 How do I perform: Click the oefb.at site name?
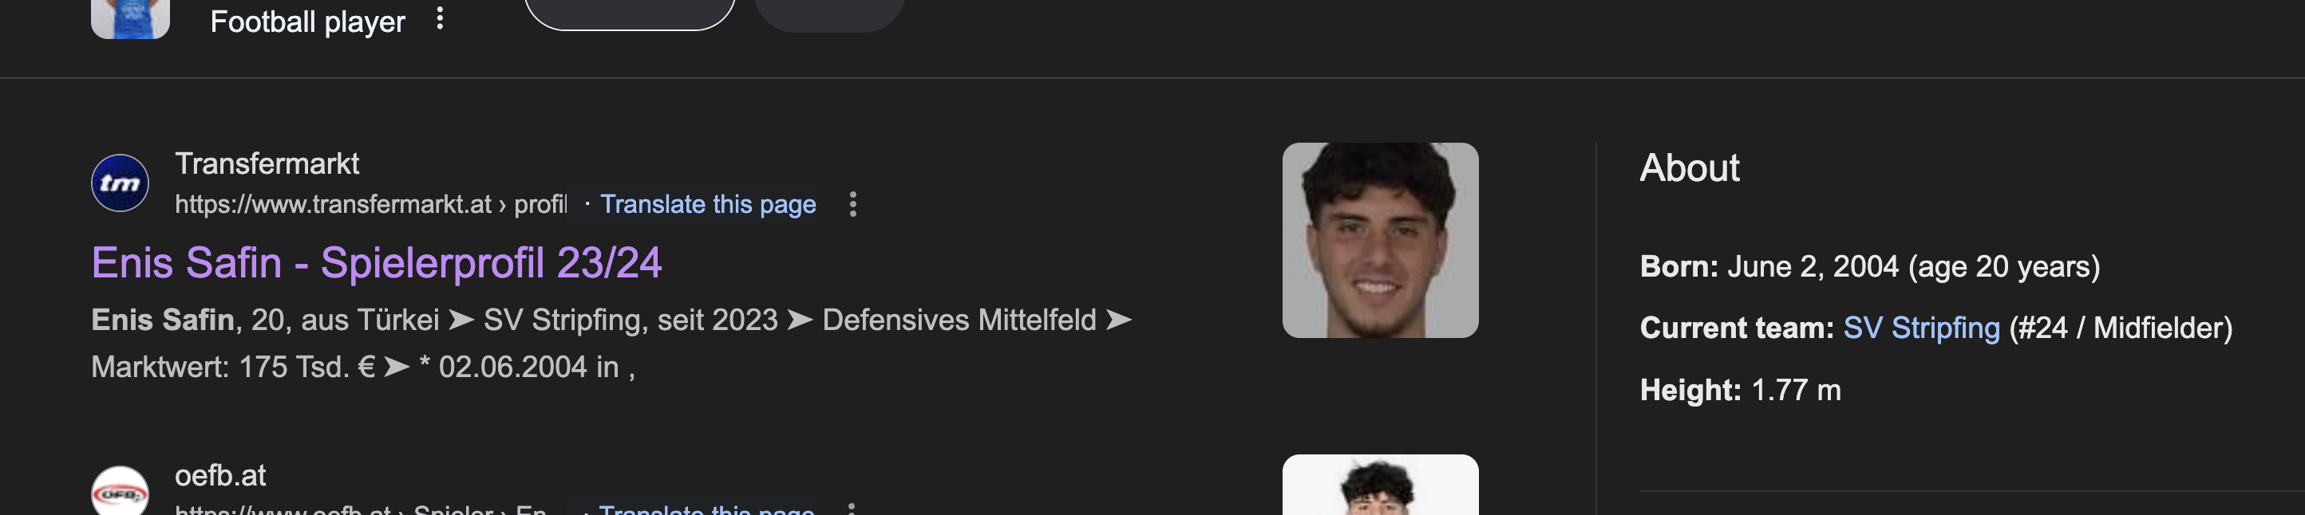(220, 476)
